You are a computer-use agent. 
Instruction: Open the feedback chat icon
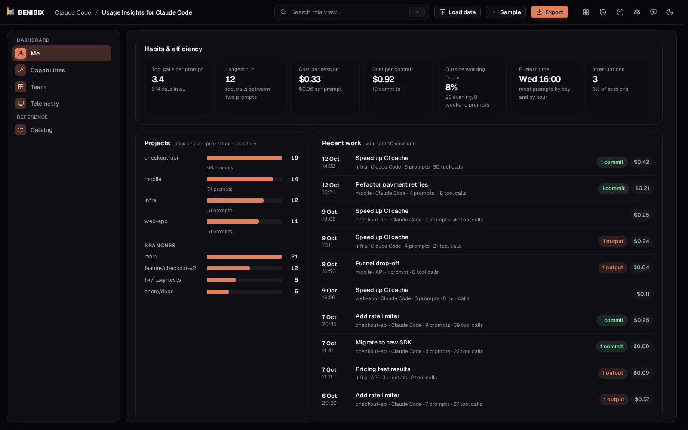tap(653, 12)
